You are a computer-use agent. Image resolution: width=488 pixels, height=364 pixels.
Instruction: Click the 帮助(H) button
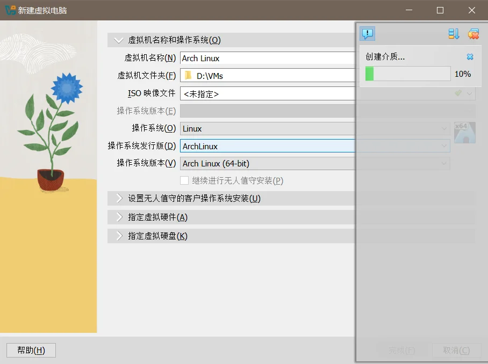click(31, 351)
